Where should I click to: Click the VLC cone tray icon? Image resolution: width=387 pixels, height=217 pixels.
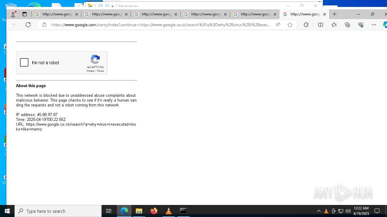326,211
